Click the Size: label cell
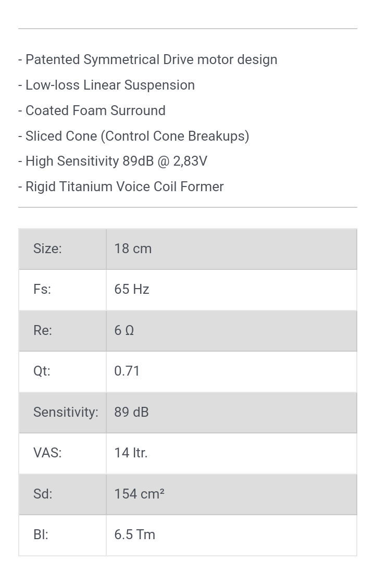 pyautogui.click(x=63, y=249)
